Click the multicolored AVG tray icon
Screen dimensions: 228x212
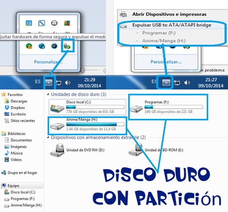tap(67, 23)
